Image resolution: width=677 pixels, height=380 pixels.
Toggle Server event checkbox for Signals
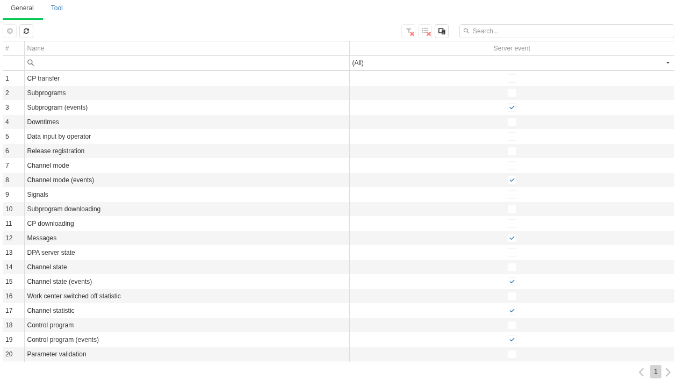(512, 195)
